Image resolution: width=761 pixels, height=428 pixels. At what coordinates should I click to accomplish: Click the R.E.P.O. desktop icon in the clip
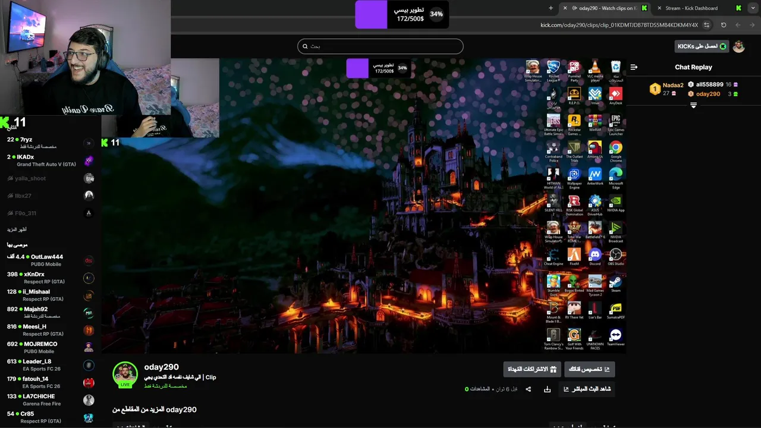pos(574,96)
